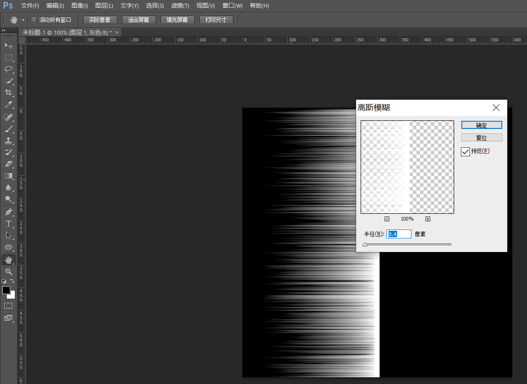Select the Brush tool

pos(9,128)
